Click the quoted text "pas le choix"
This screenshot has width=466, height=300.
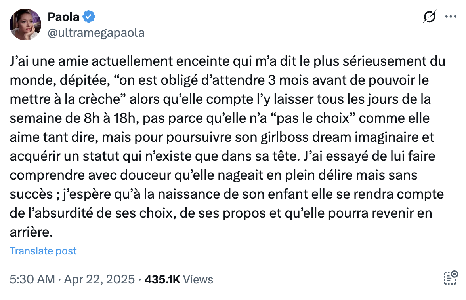313,118
